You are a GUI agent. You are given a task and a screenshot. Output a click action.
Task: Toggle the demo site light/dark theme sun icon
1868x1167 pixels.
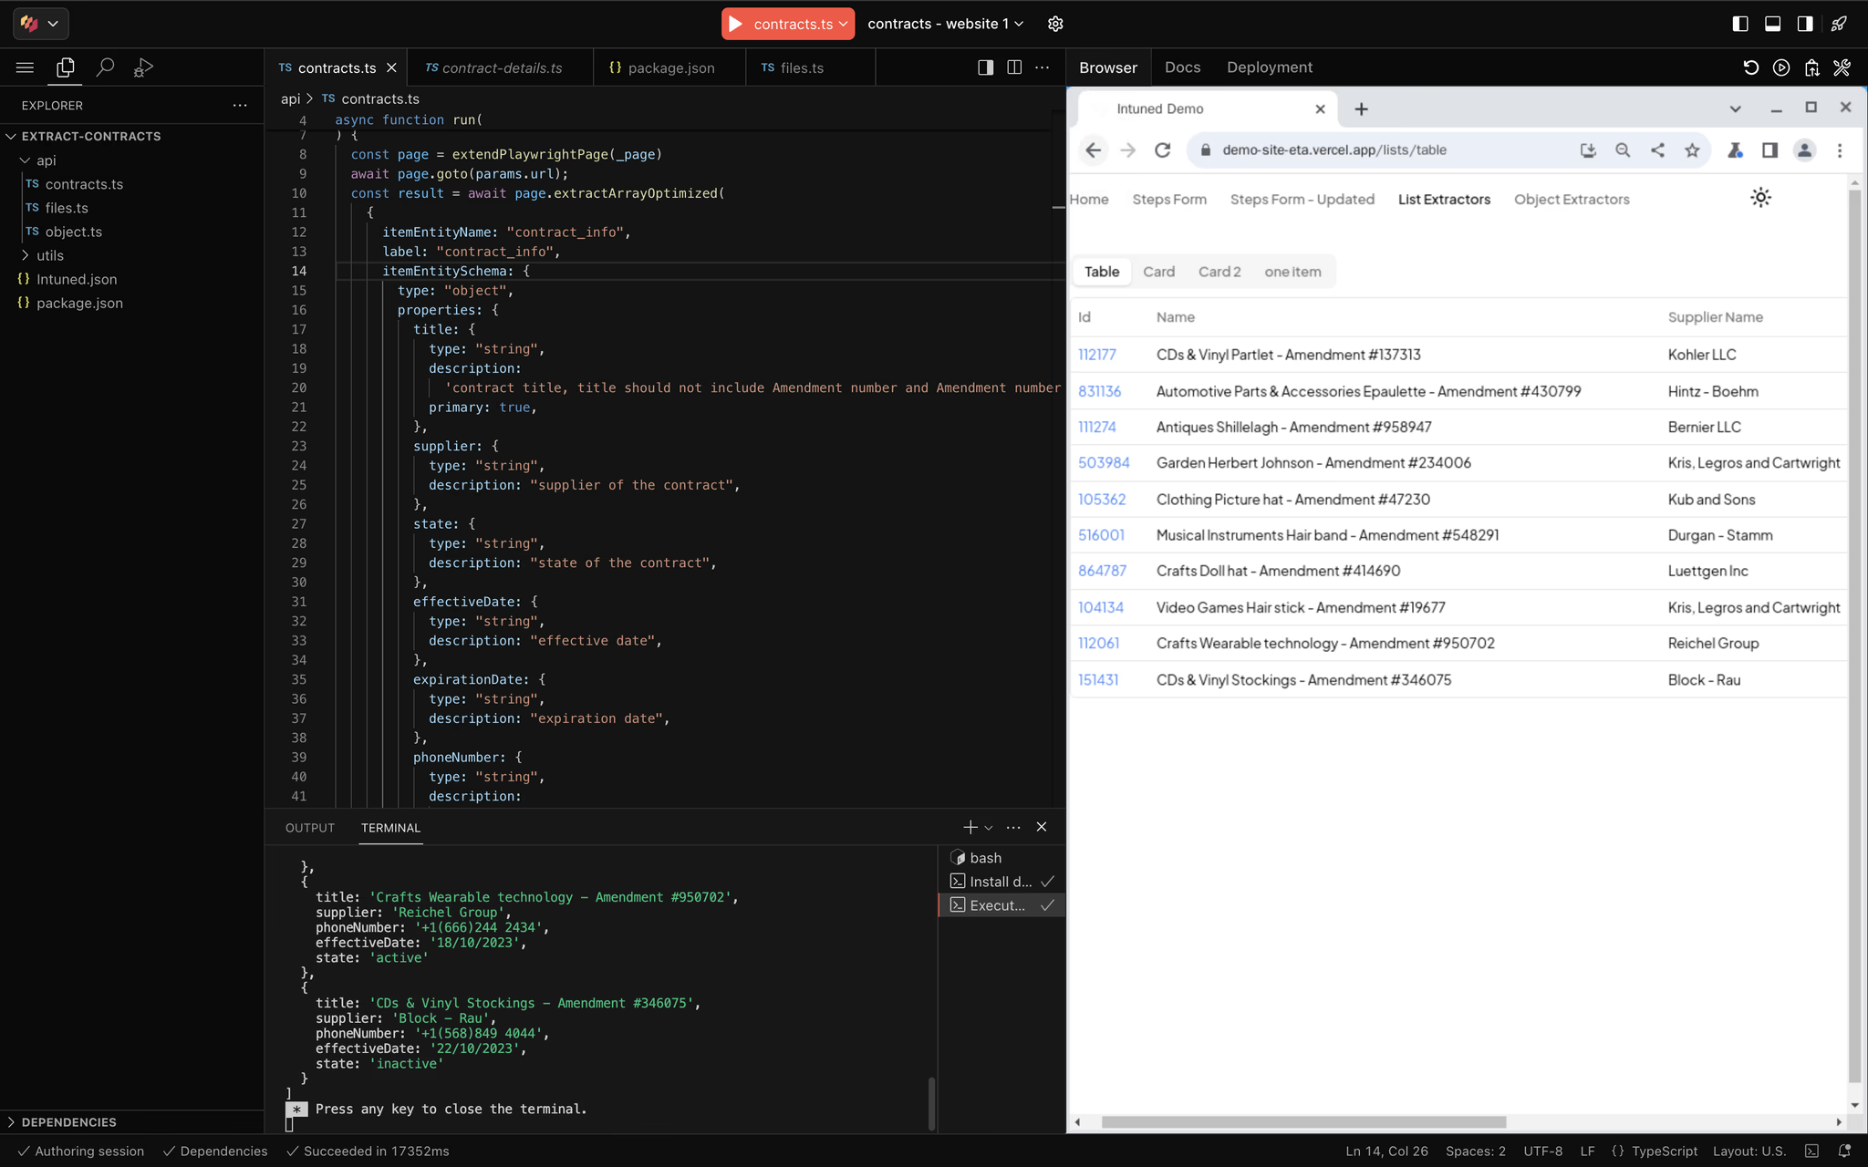pyautogui.click(x=1760, y=198)
